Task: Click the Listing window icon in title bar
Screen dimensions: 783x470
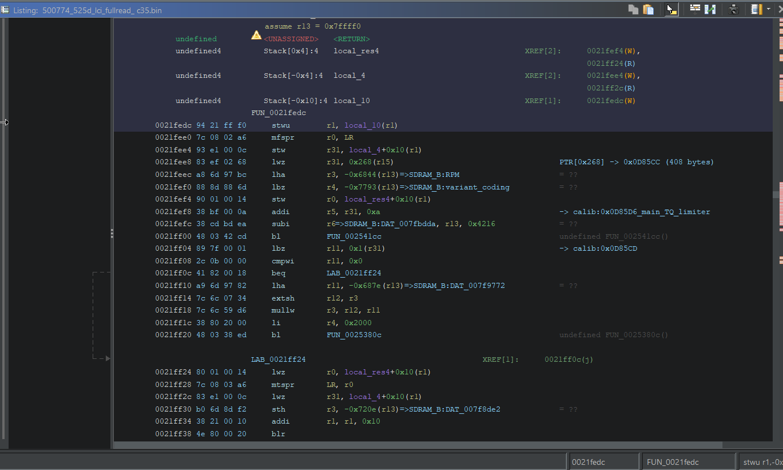Action: tap(5, 9)
